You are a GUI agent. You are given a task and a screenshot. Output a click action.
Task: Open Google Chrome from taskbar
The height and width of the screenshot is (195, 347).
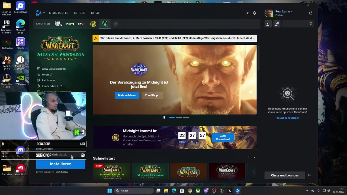[x=190, y=191]
